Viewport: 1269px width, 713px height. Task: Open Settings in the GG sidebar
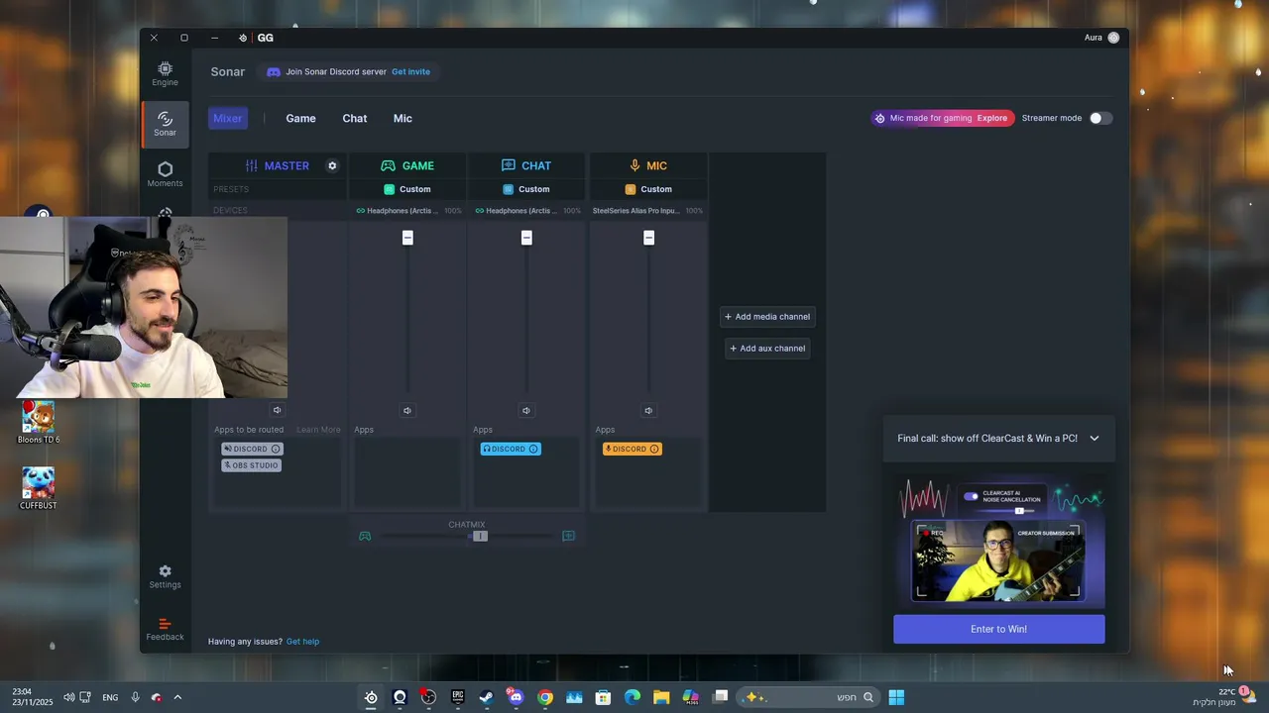tap(165, 576)
